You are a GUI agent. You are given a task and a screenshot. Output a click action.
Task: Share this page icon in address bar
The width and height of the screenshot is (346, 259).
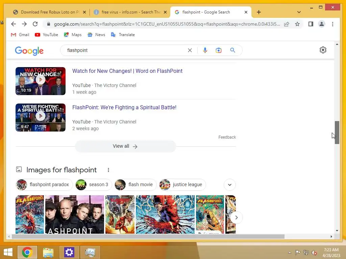click(287, 24)
